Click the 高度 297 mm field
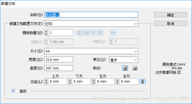Image resolution: width=192 pixels, height=104 pixels. click(x=59, y=68)
